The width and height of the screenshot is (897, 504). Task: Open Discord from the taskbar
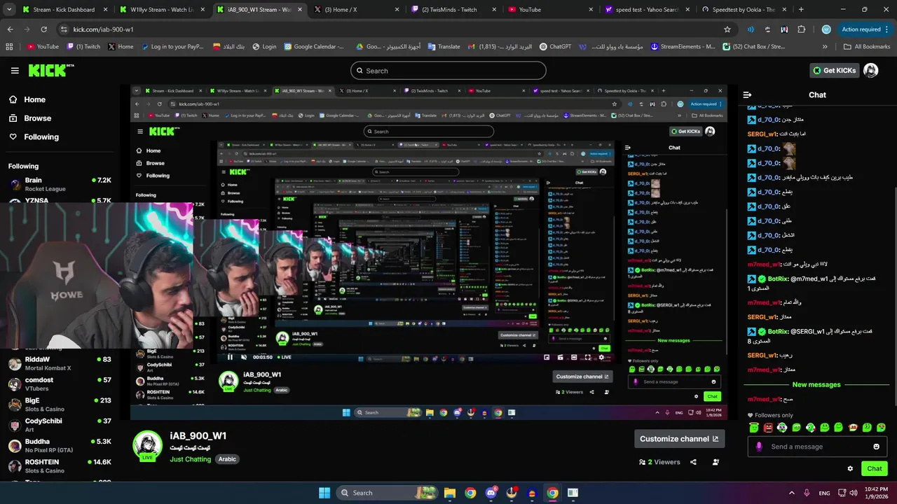tap(491, 493)
